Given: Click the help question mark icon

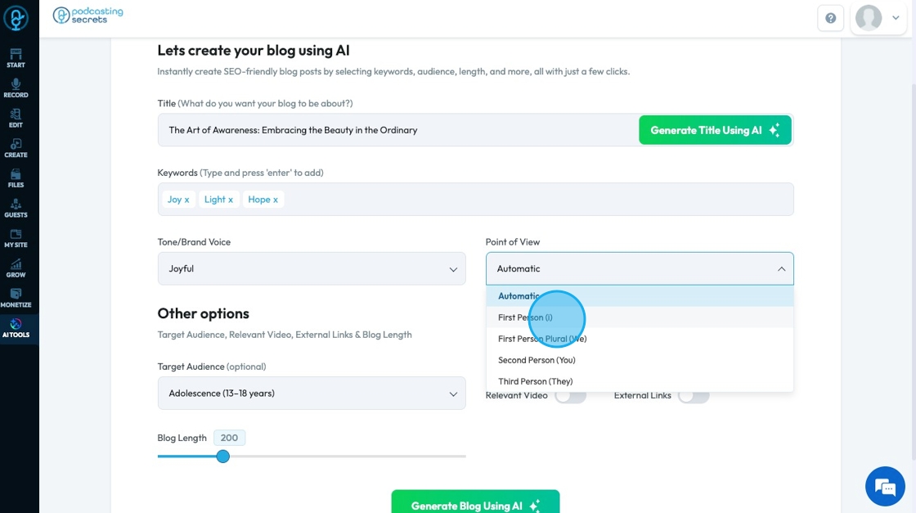Looking at the screenshot, I should coord(830,18).
